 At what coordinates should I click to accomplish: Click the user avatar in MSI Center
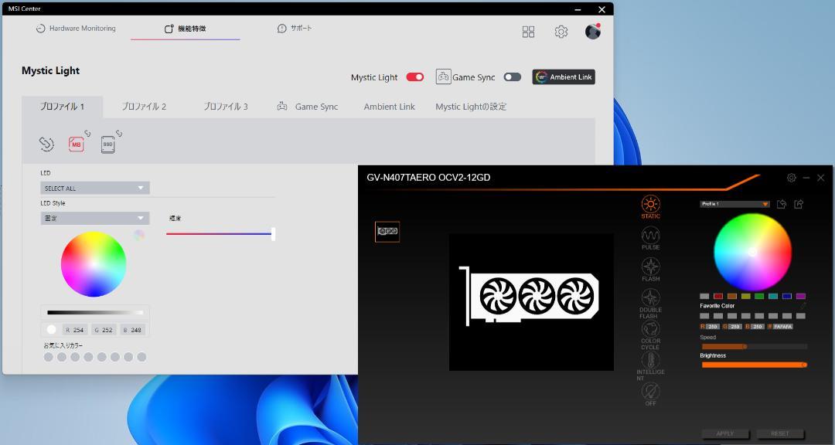coord(593,32)
